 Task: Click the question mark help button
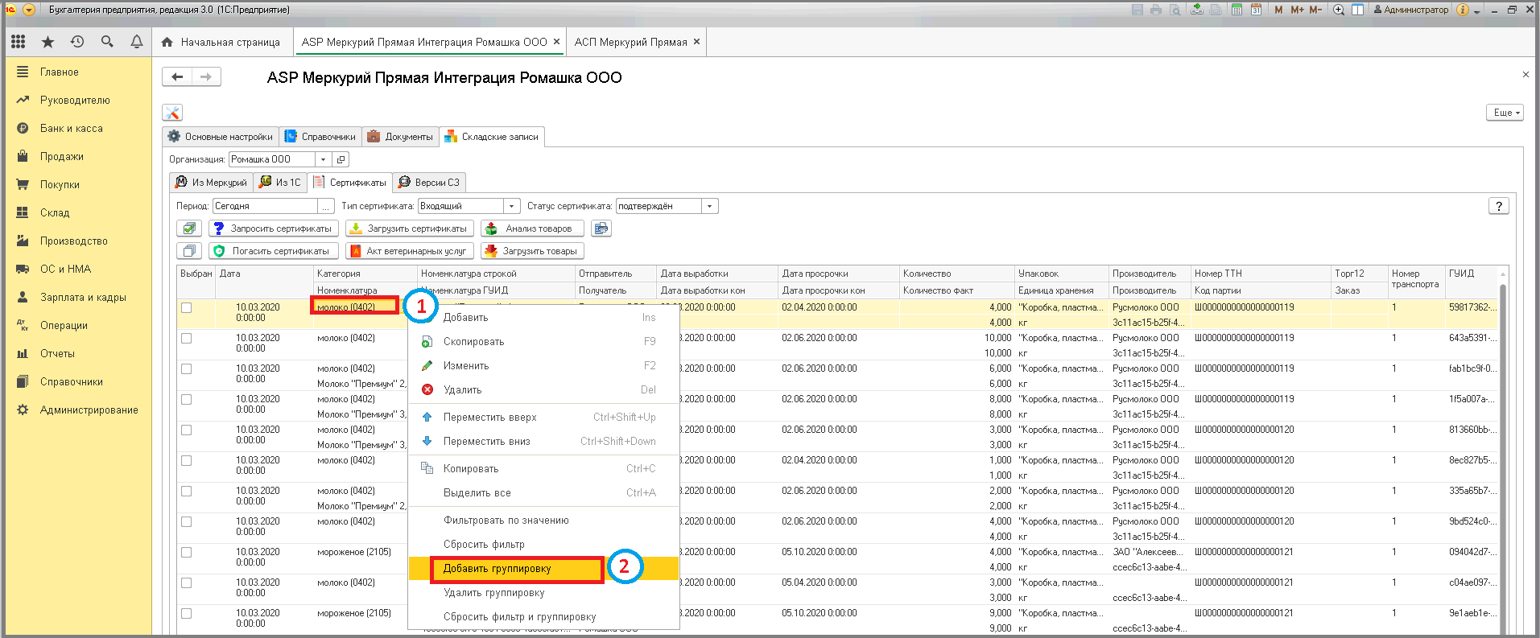[1498, 206]
